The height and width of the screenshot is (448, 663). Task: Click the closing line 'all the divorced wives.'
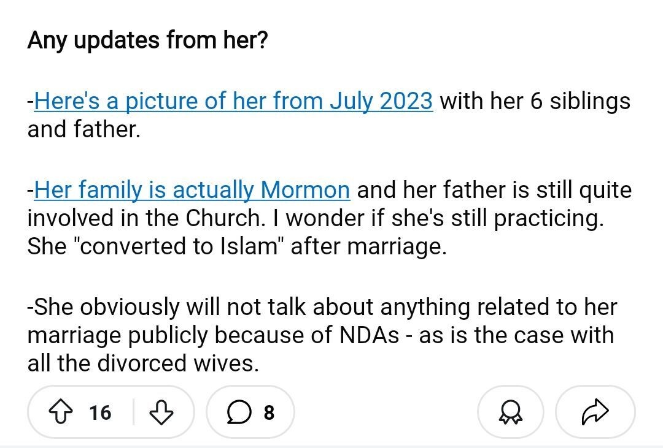click(142, 364)
